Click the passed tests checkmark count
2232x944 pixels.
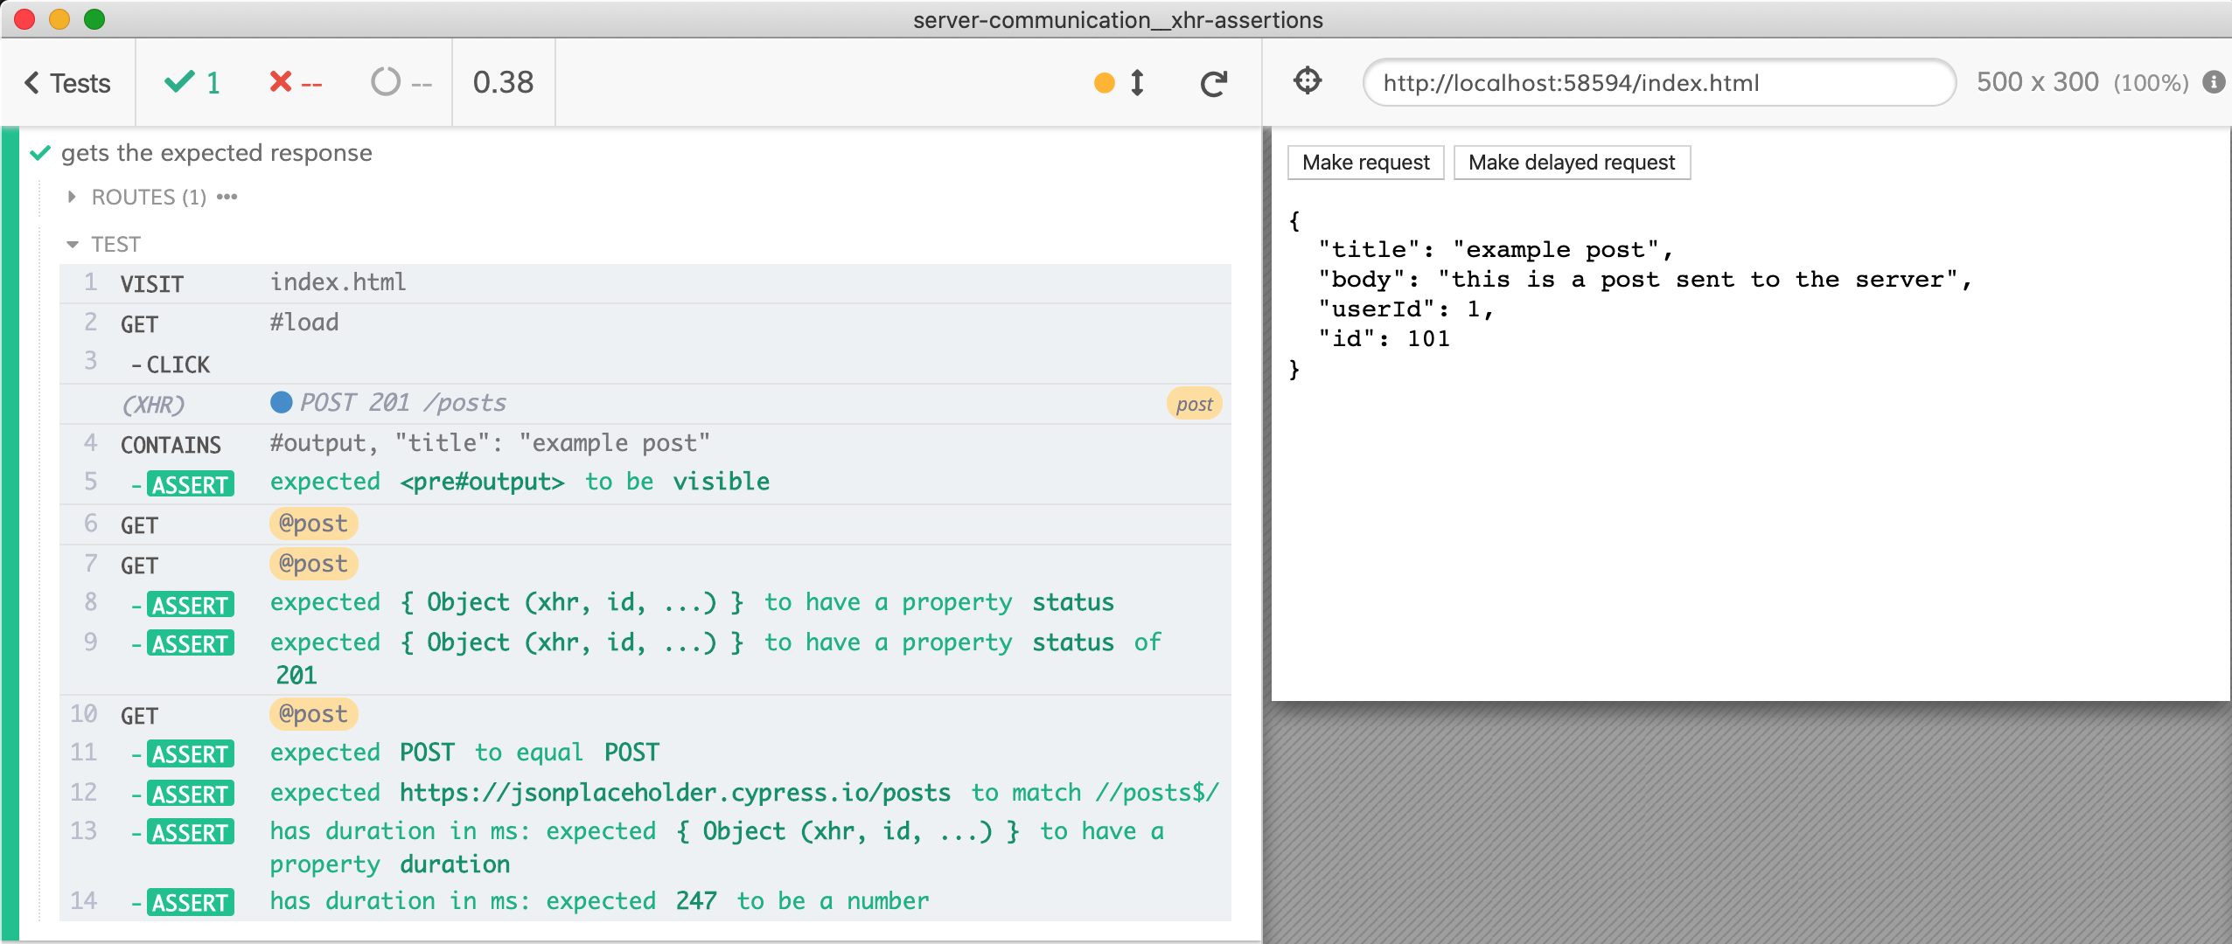[x=192, y=83]
